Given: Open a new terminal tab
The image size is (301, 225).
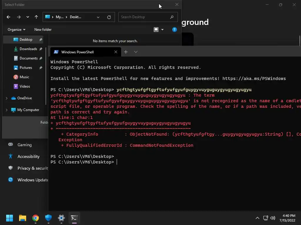Looking at the screenshot, I should tap(126, 52).
